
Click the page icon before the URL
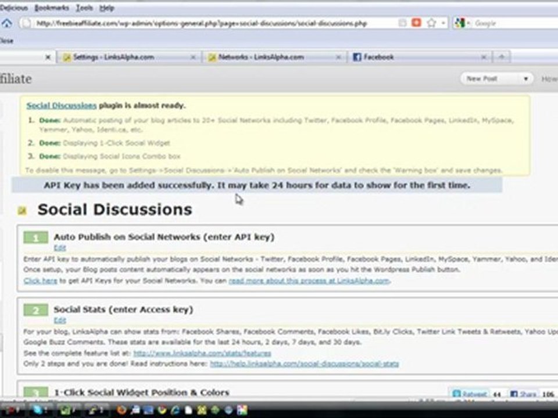tap(26, 23)
